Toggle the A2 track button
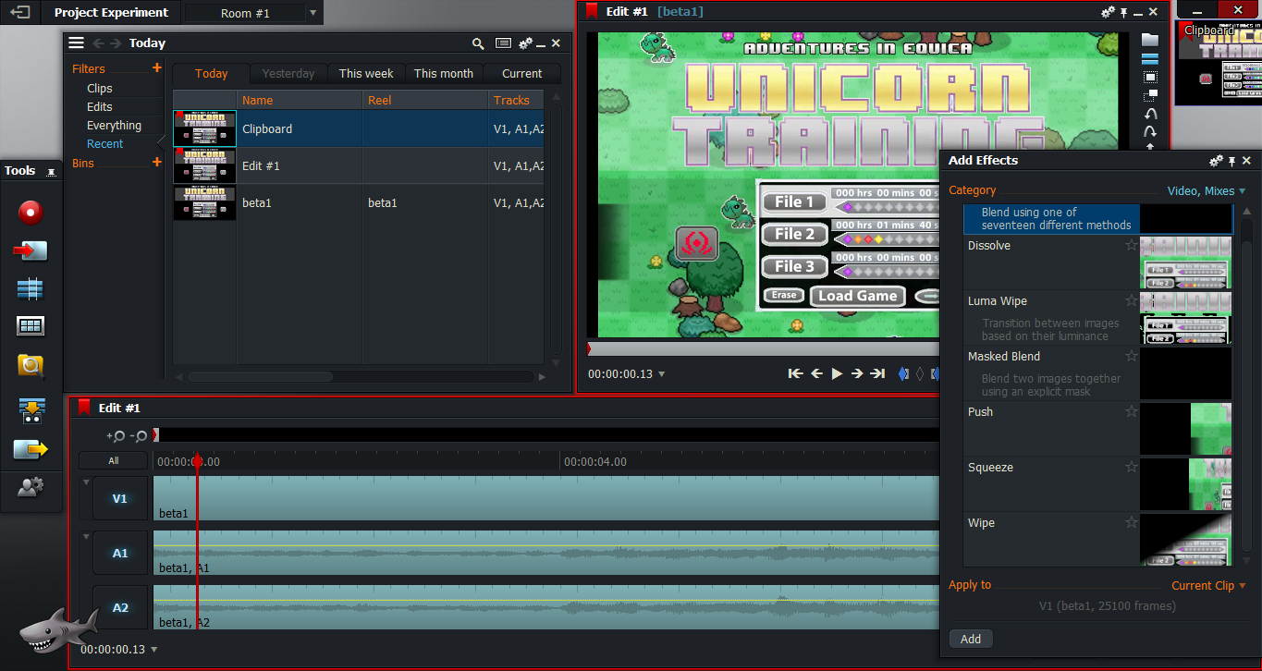The height and width of the screenshot is (671, 1262). 120,607
